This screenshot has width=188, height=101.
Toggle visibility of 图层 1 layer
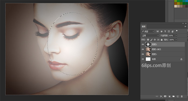click(x=143, y=54)
